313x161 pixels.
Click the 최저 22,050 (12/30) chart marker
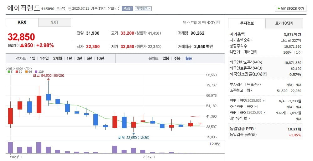click(x=133, y=138)
